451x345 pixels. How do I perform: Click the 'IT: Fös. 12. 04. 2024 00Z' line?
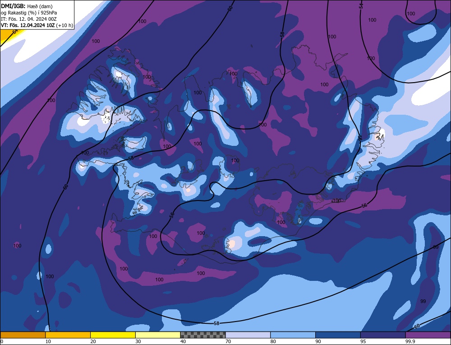point(29,19)
